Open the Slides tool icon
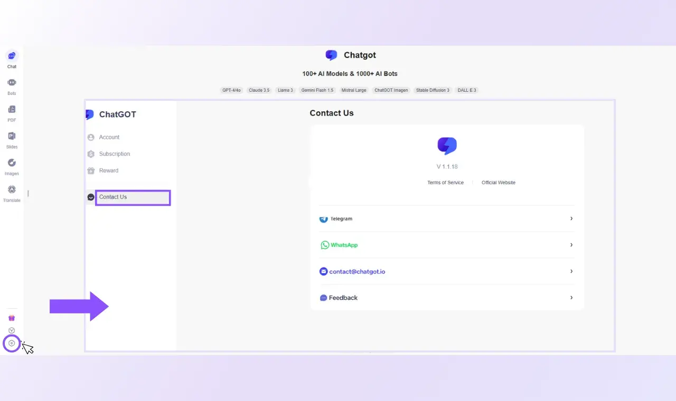The height and width of the screenshot is (401, 676). [x=12, y=137]
